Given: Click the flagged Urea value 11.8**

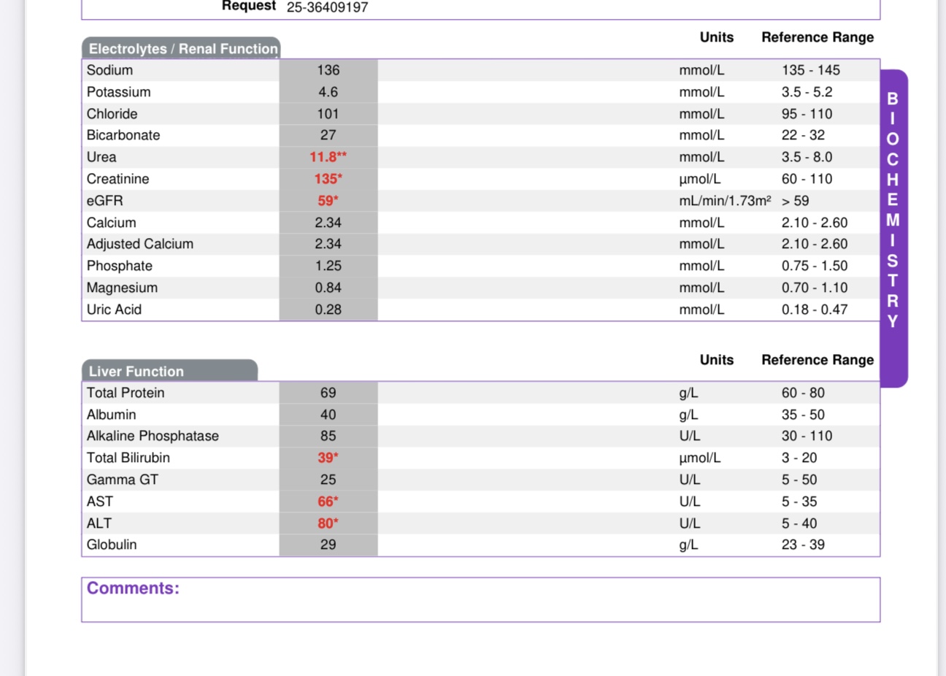Looking at the screenshot, I should (x=328, y=157).
